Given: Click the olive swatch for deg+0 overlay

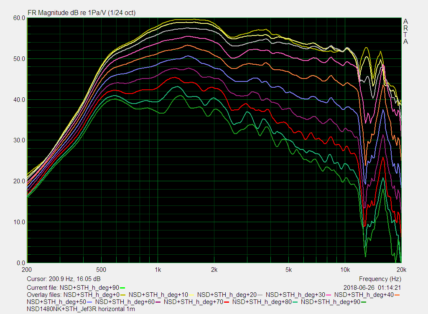Looking at the screenshot, I should click(122, 295).
